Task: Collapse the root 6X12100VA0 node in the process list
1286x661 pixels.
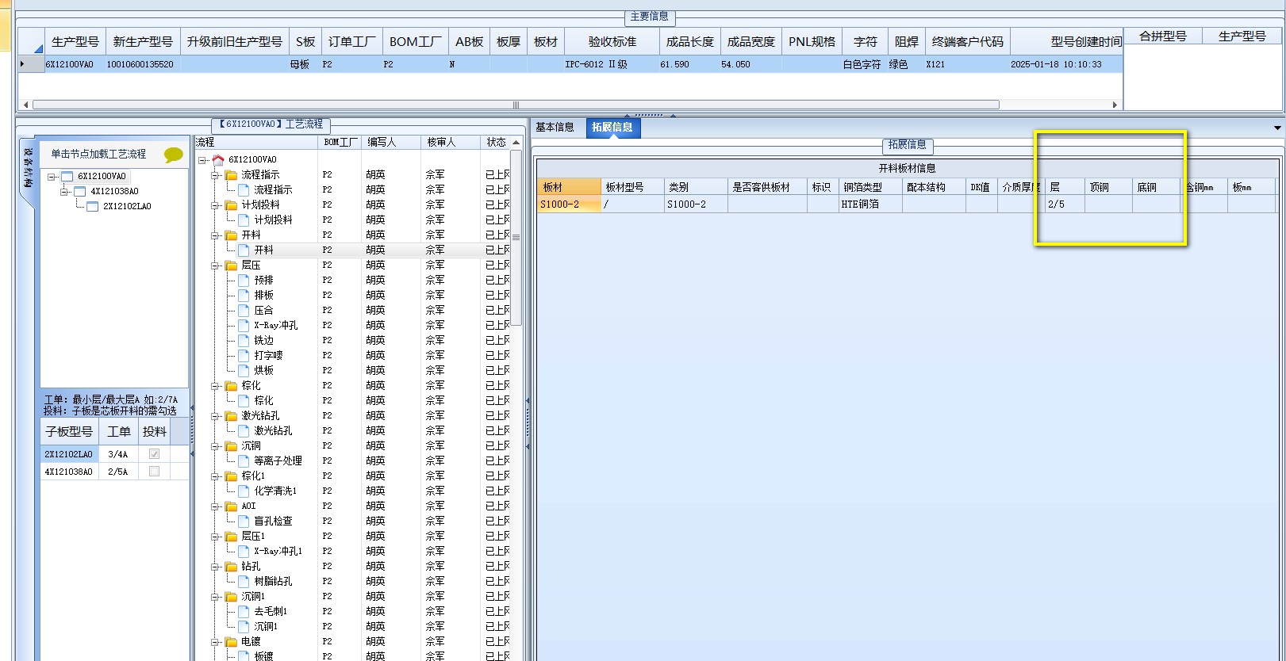Action: click(x=202, y=160)
